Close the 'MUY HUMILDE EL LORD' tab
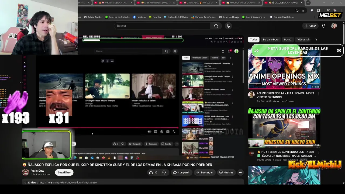This screenshot has width=345, height=194. tap(174, 3)
